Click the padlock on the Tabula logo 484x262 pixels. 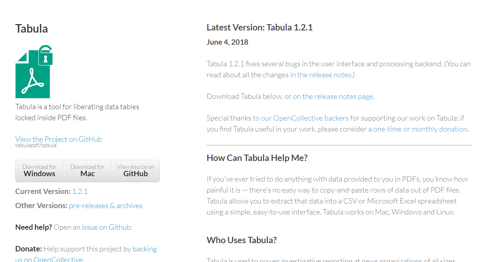[x=45, y=55]
